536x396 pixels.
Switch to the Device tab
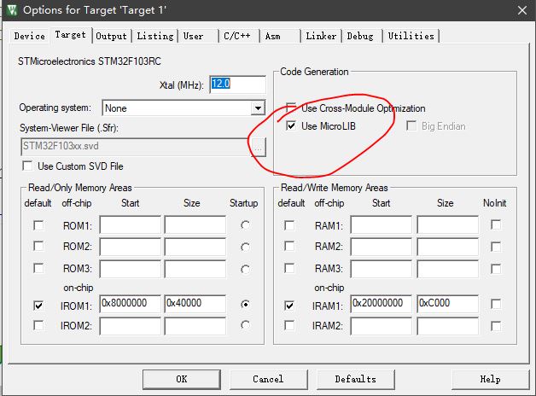click(x=29, y=36)
